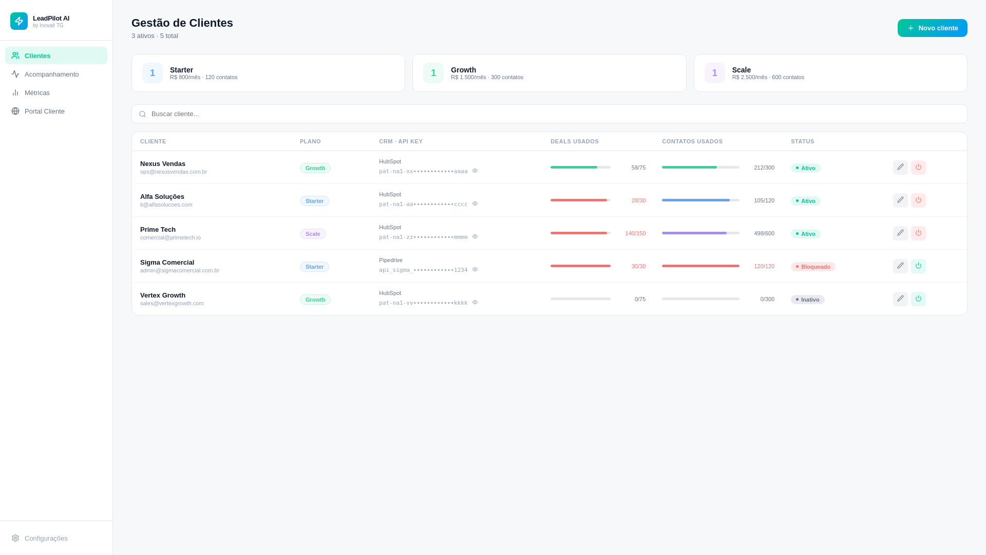
Task: Open the Clientes sidebar section
Action: 56,55
